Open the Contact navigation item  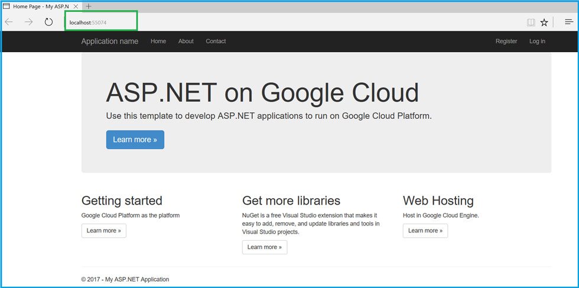pyautogui.click(x=216, y=41)
